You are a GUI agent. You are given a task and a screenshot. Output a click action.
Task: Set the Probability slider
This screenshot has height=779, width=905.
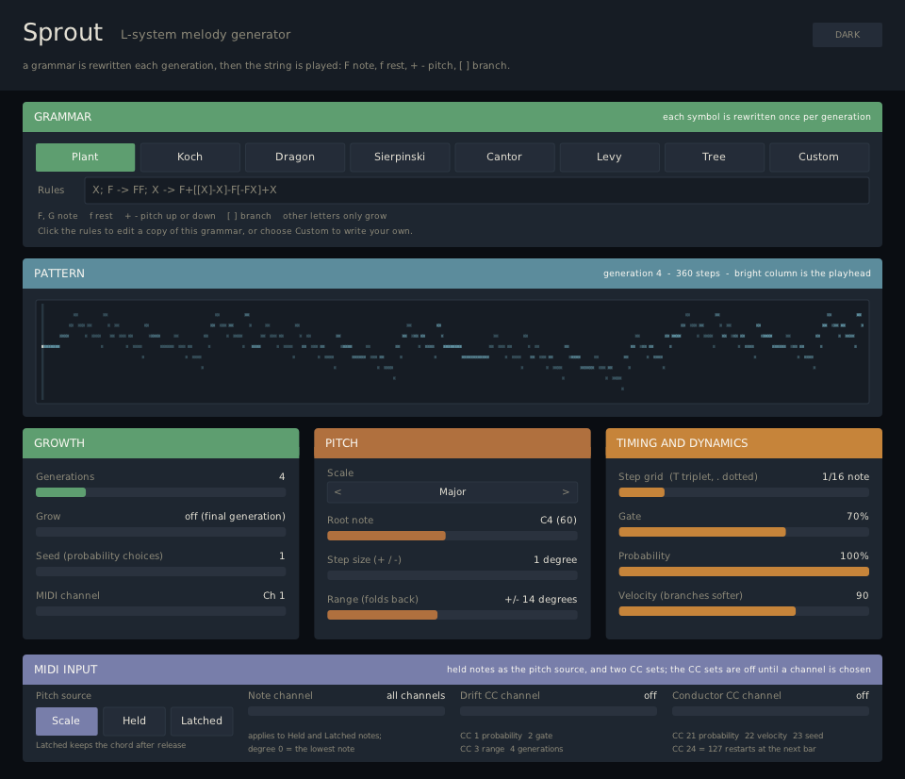pos(744,572)
